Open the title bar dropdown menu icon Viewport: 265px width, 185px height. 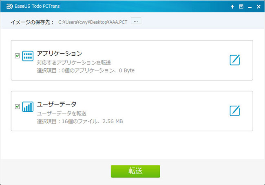[x=241, y=7]
